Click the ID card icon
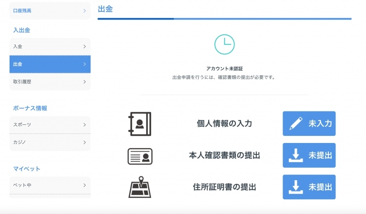The image size is (366, 214). (140, 156)
